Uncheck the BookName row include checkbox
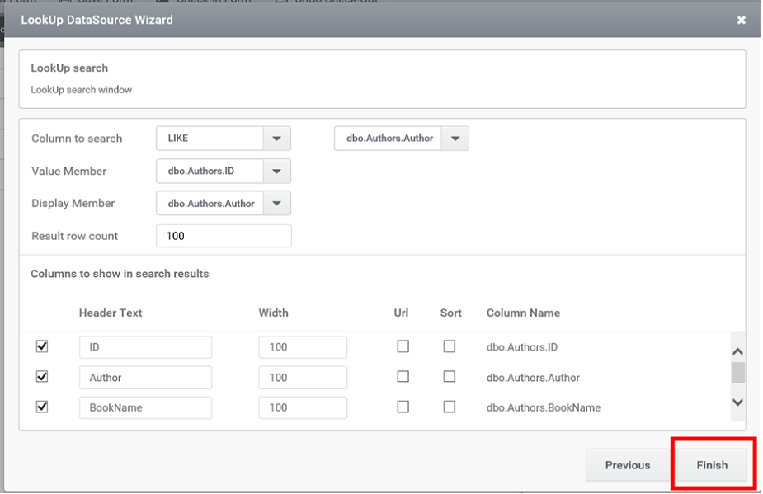The width and height of the screenshot is (763, 494). click(42, 407)
